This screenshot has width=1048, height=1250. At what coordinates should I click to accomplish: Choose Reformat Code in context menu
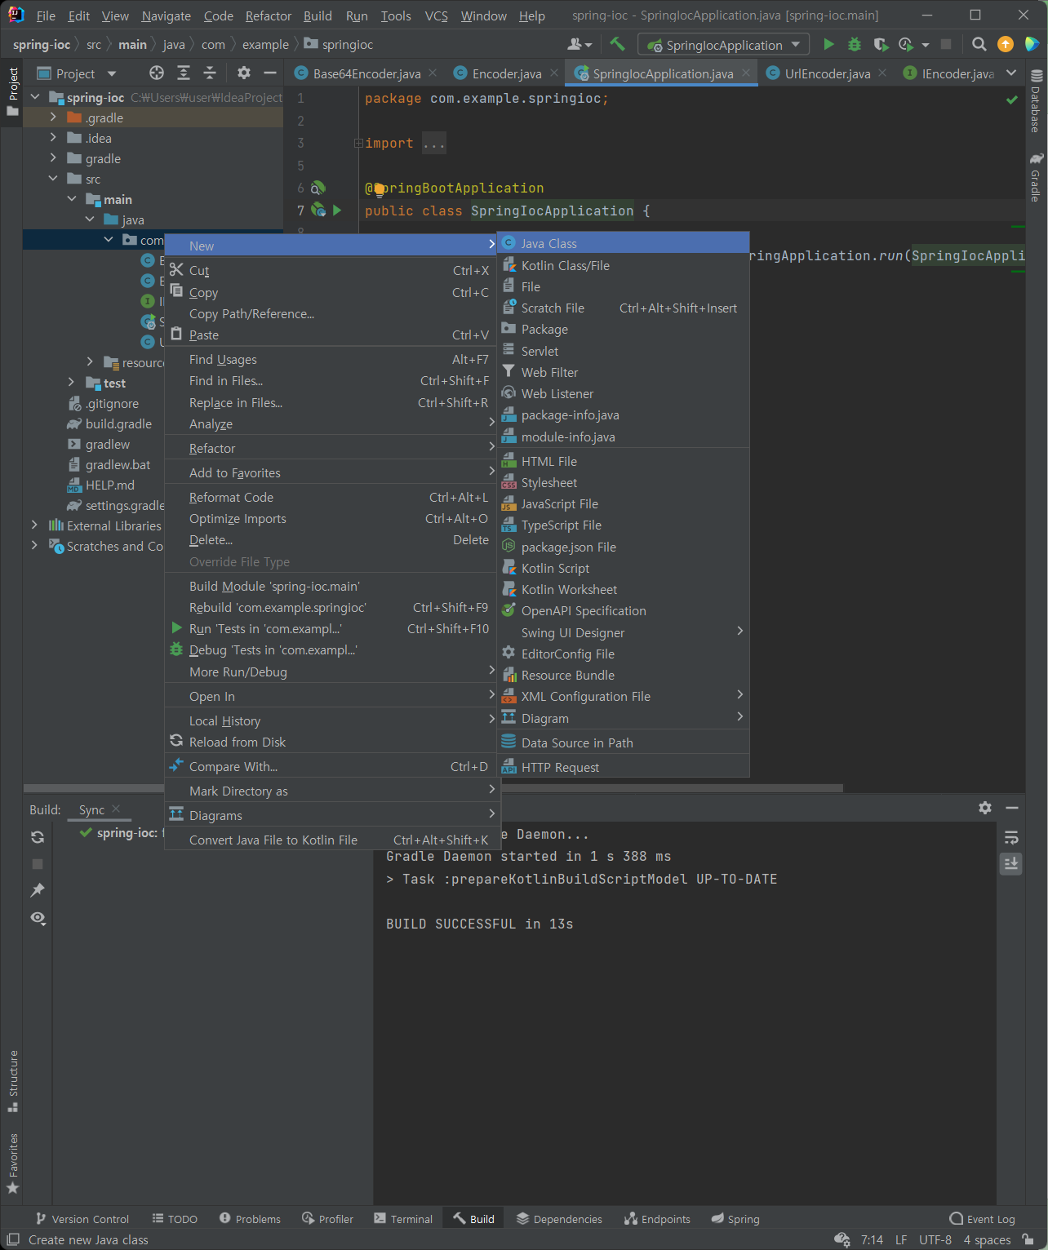[x=331, y=498]
